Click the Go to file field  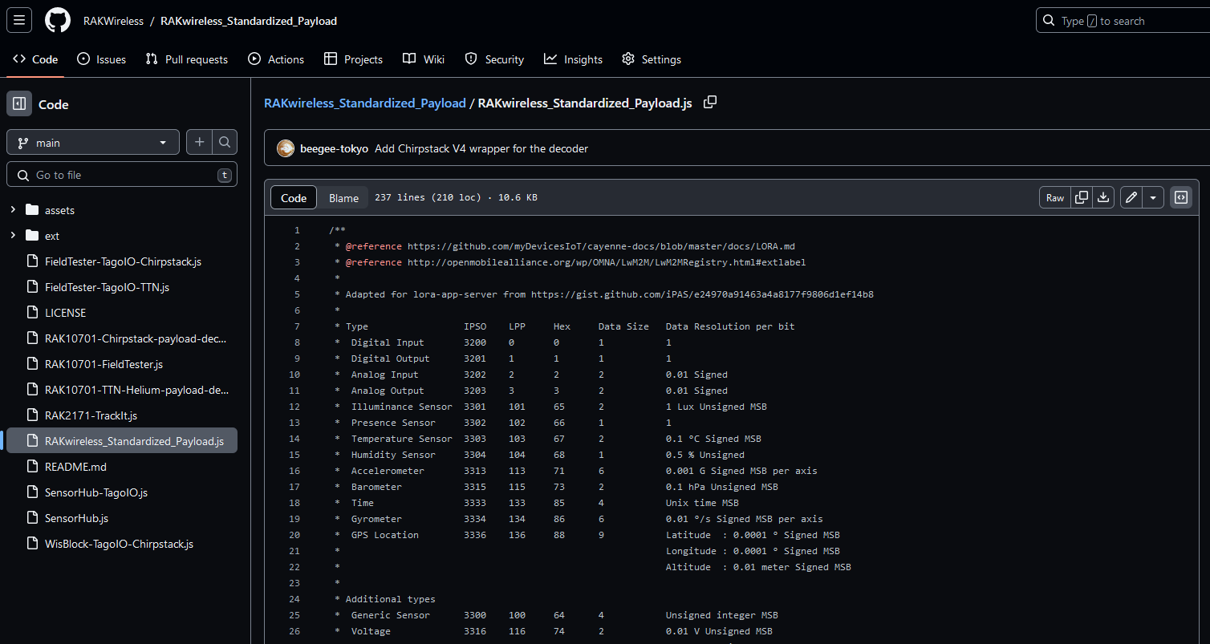(x=122, y=175)
